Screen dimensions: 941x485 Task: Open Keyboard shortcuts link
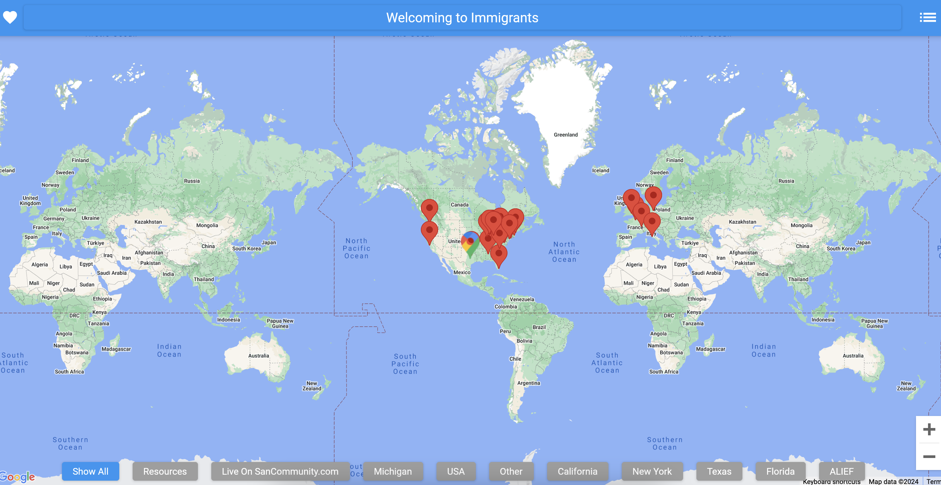tap(831, 481)
